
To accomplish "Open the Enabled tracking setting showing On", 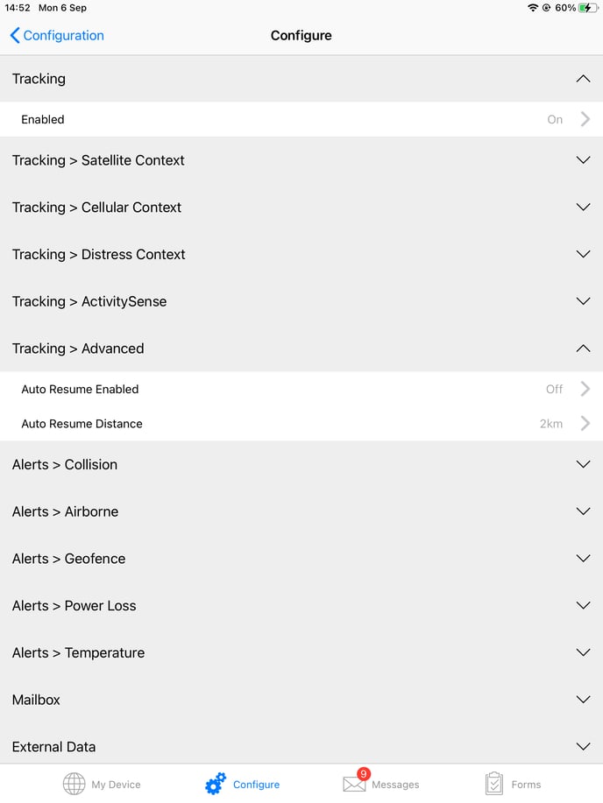I will [301, 119].
